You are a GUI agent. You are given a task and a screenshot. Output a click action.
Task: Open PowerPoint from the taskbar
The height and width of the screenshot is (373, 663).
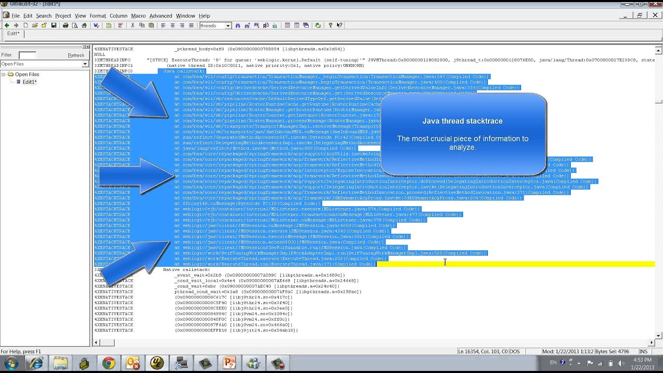(229, 363)
